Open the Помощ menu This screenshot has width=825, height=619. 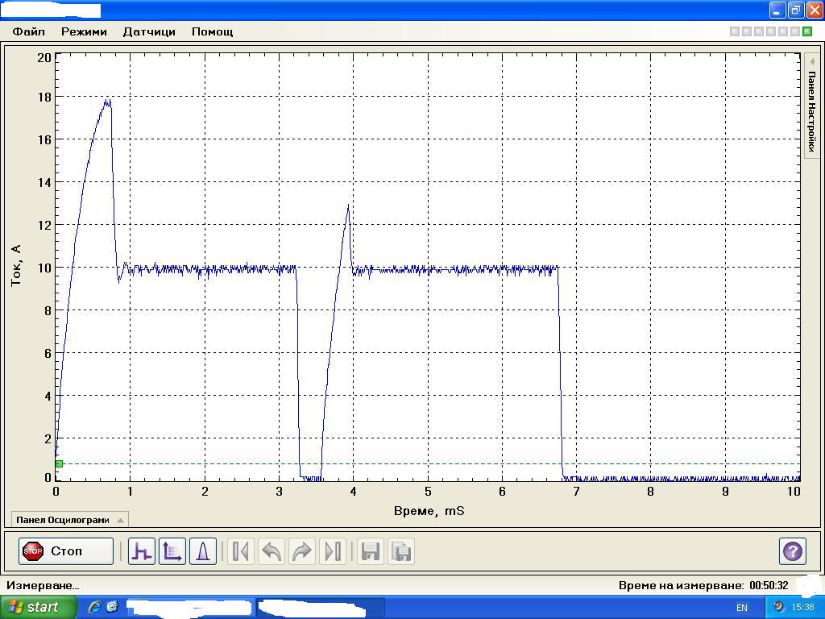click(212, 31)
